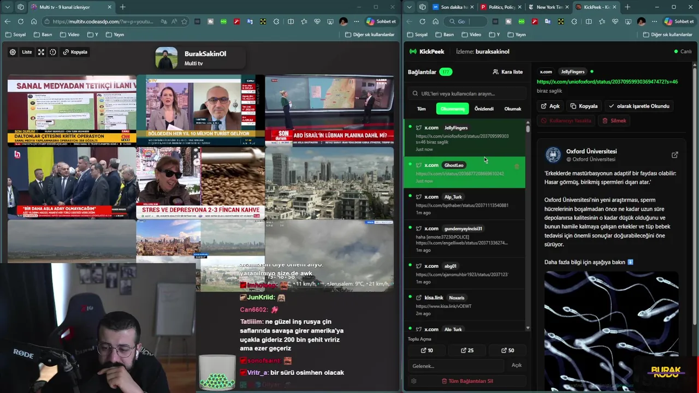The image size is (699, 393).
Task: Click Tüm Bağlantıları Sil button
Action: tap(467, 381)
